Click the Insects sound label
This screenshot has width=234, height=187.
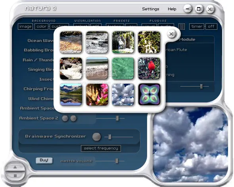tap(46, 79)
